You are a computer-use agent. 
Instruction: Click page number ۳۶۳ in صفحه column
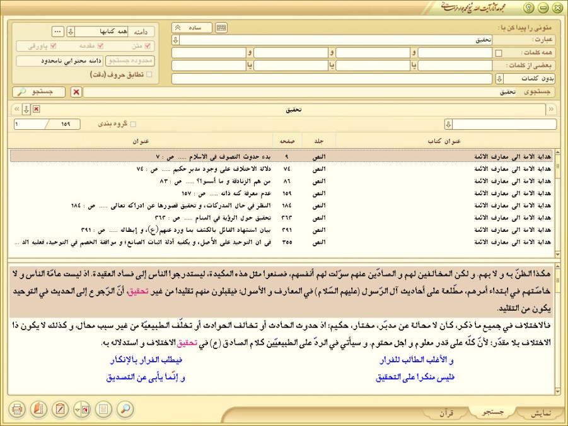pos(287,217)
